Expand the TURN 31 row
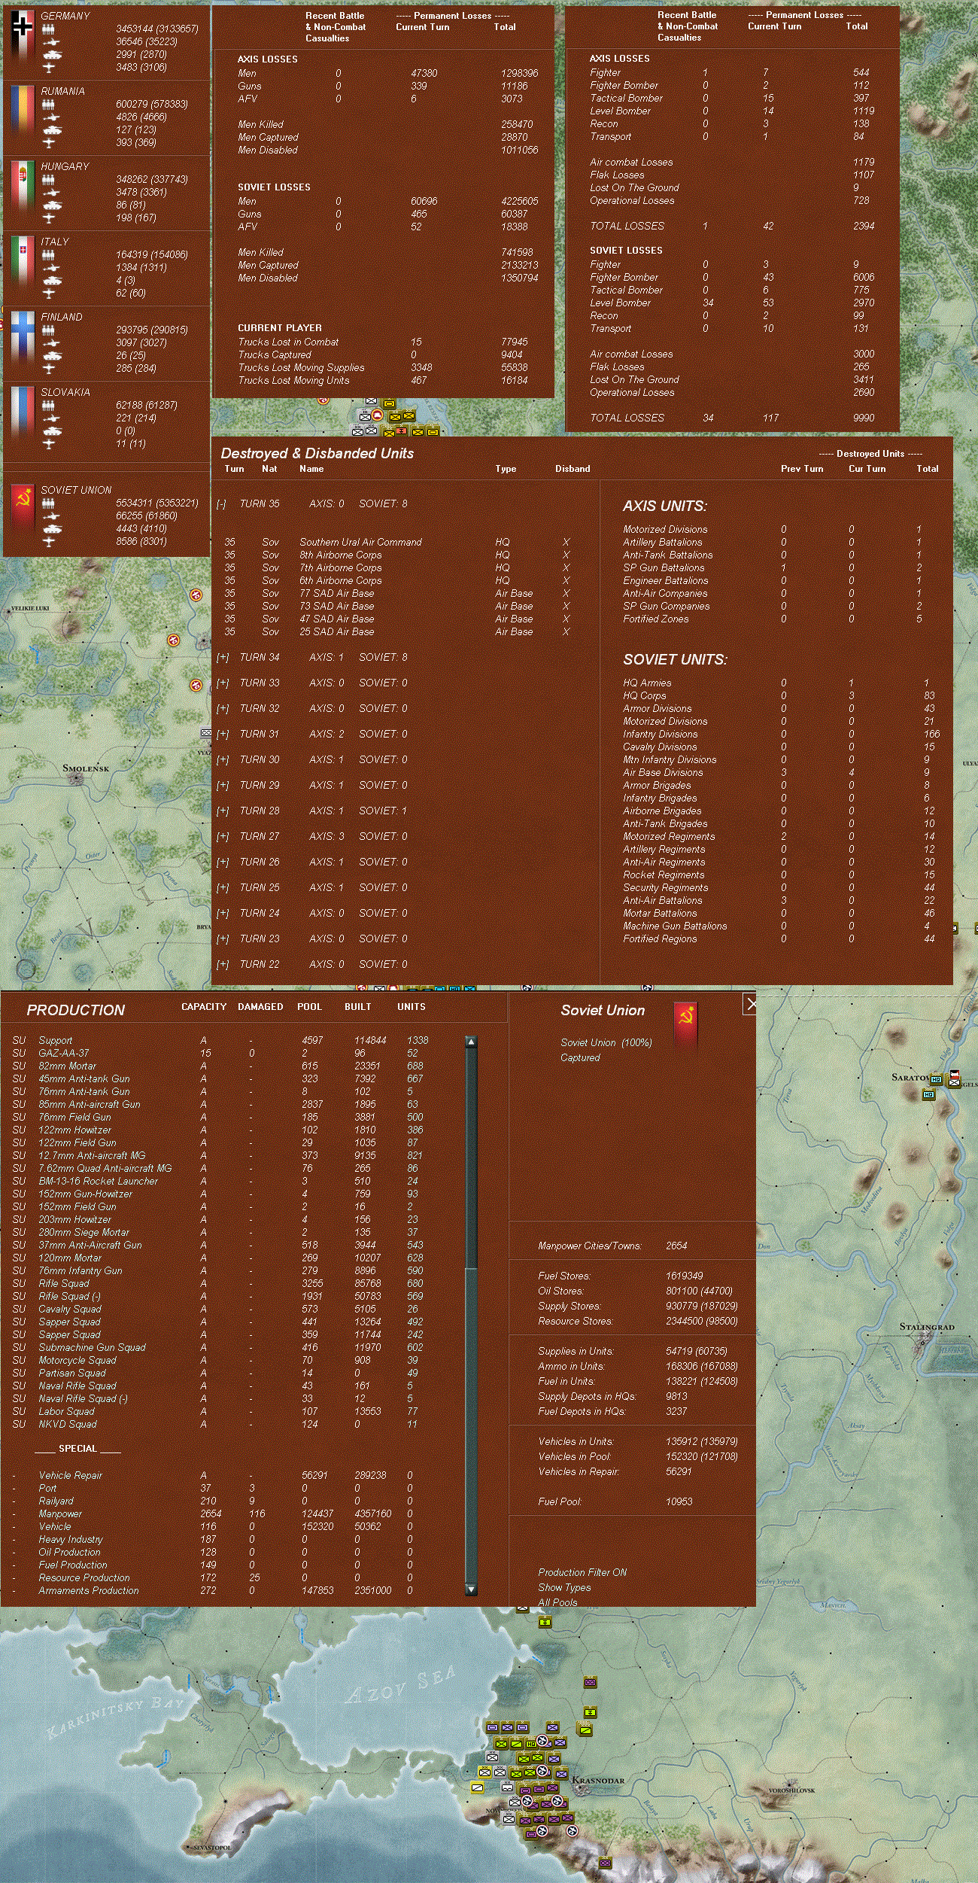 click(x=223, y=735)
